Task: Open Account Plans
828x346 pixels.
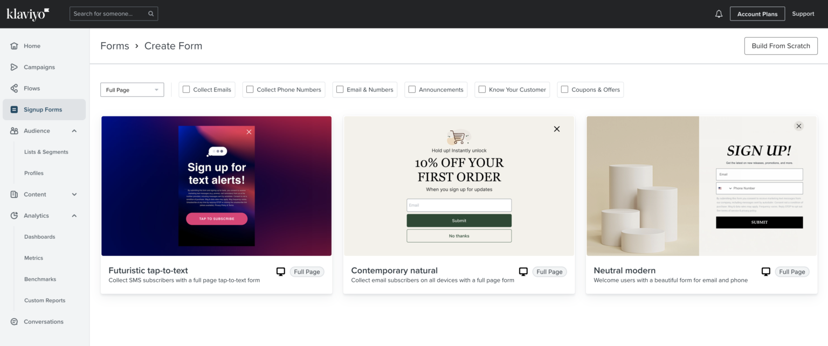Action: [757, 14]
